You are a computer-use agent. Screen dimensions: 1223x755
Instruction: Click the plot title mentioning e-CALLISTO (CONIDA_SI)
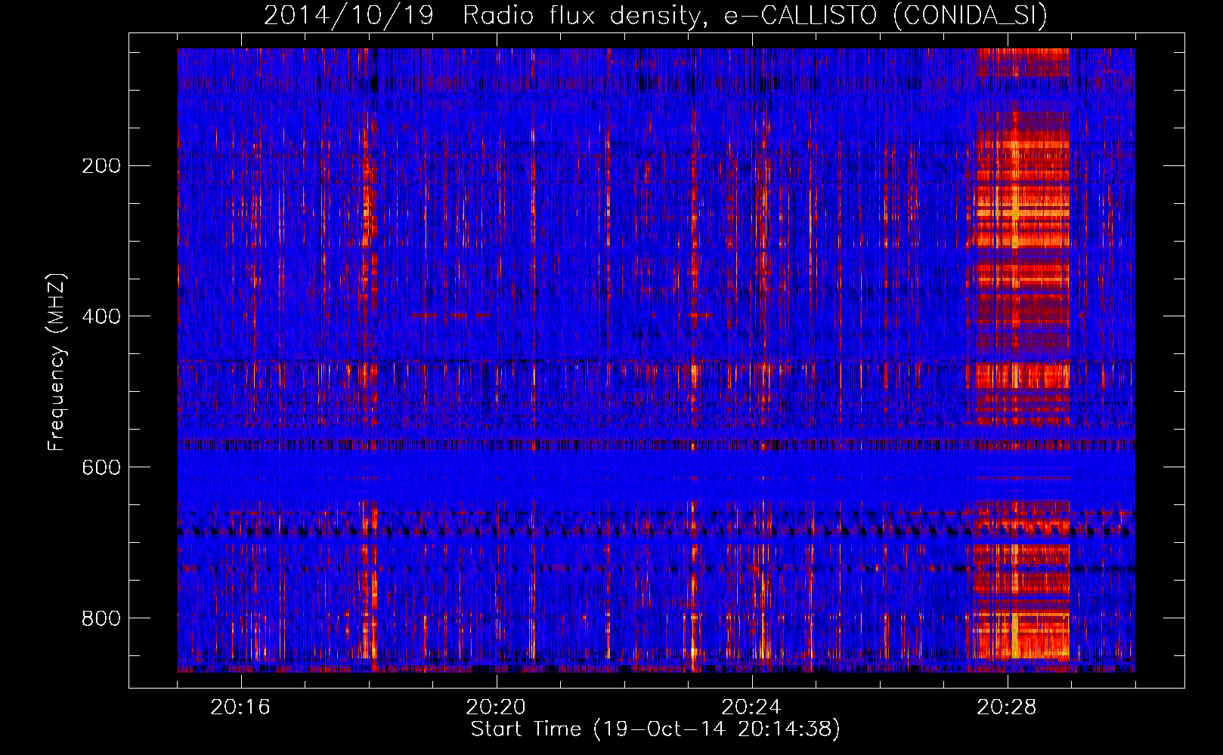(655, 15)
